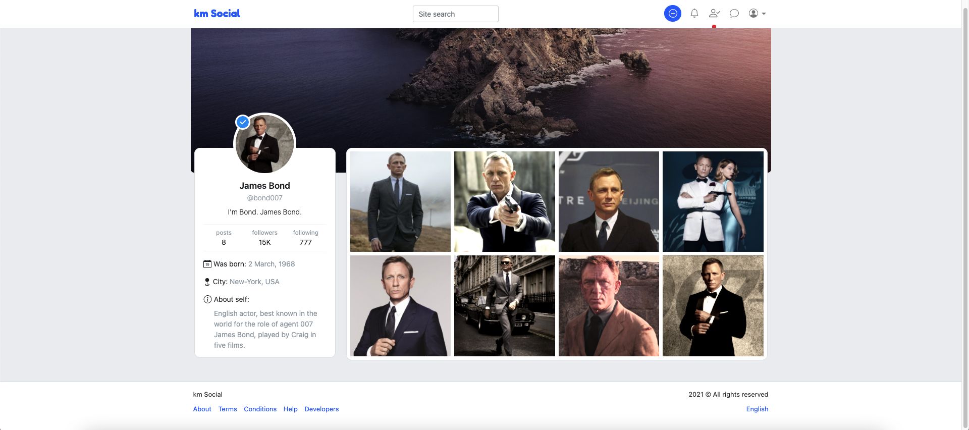Open the Terms footer link

click(228, 409)
